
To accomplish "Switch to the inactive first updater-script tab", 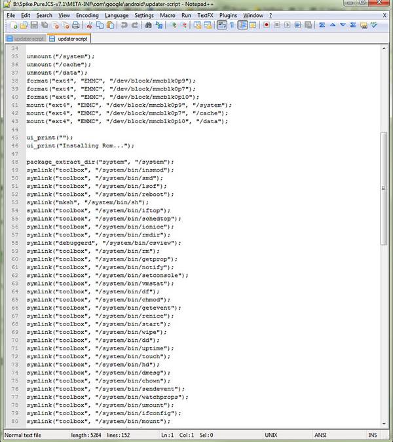I will pos(26,39).
